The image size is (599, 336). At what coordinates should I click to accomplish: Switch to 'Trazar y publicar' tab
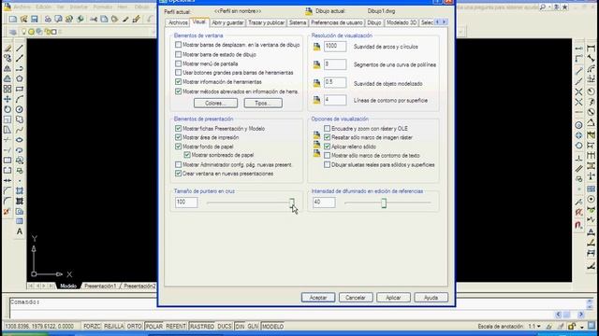point(266,22)
